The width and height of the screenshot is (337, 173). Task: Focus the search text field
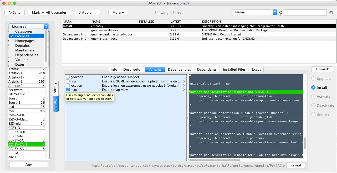click(x=305, y=12)
